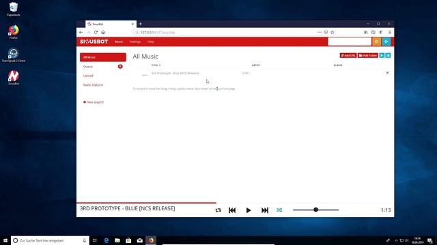Click the small blue play-all button
This screenshot has height=245, width=437.
point(382,56)
